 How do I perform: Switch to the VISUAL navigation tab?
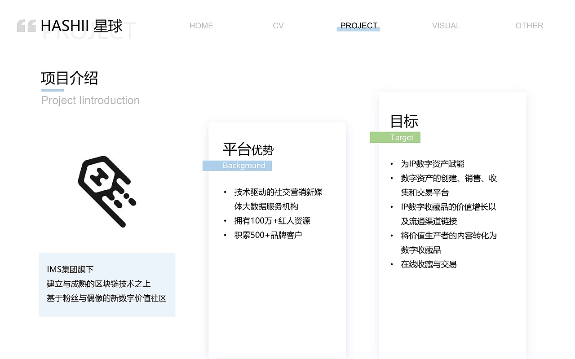tap(446, 26)
